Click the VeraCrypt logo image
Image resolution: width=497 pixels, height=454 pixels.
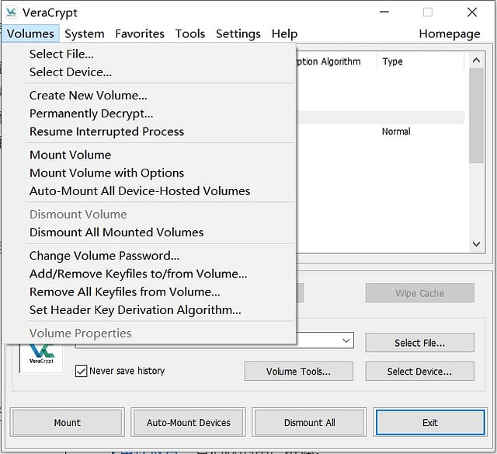pyautogui.click(x=41, y=358)
